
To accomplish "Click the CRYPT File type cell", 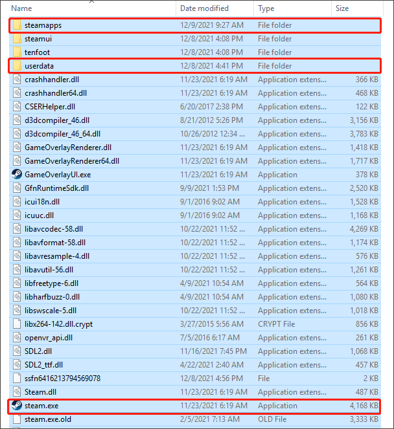I will (276, 324).
